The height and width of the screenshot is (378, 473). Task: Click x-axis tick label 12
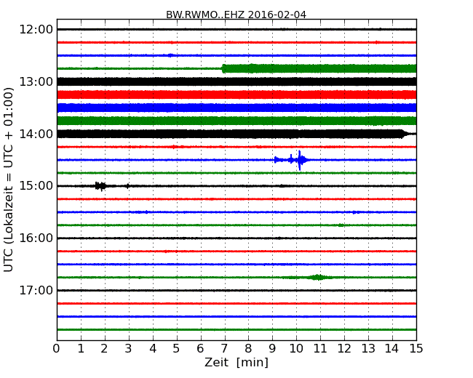click(x=344, y=349)
